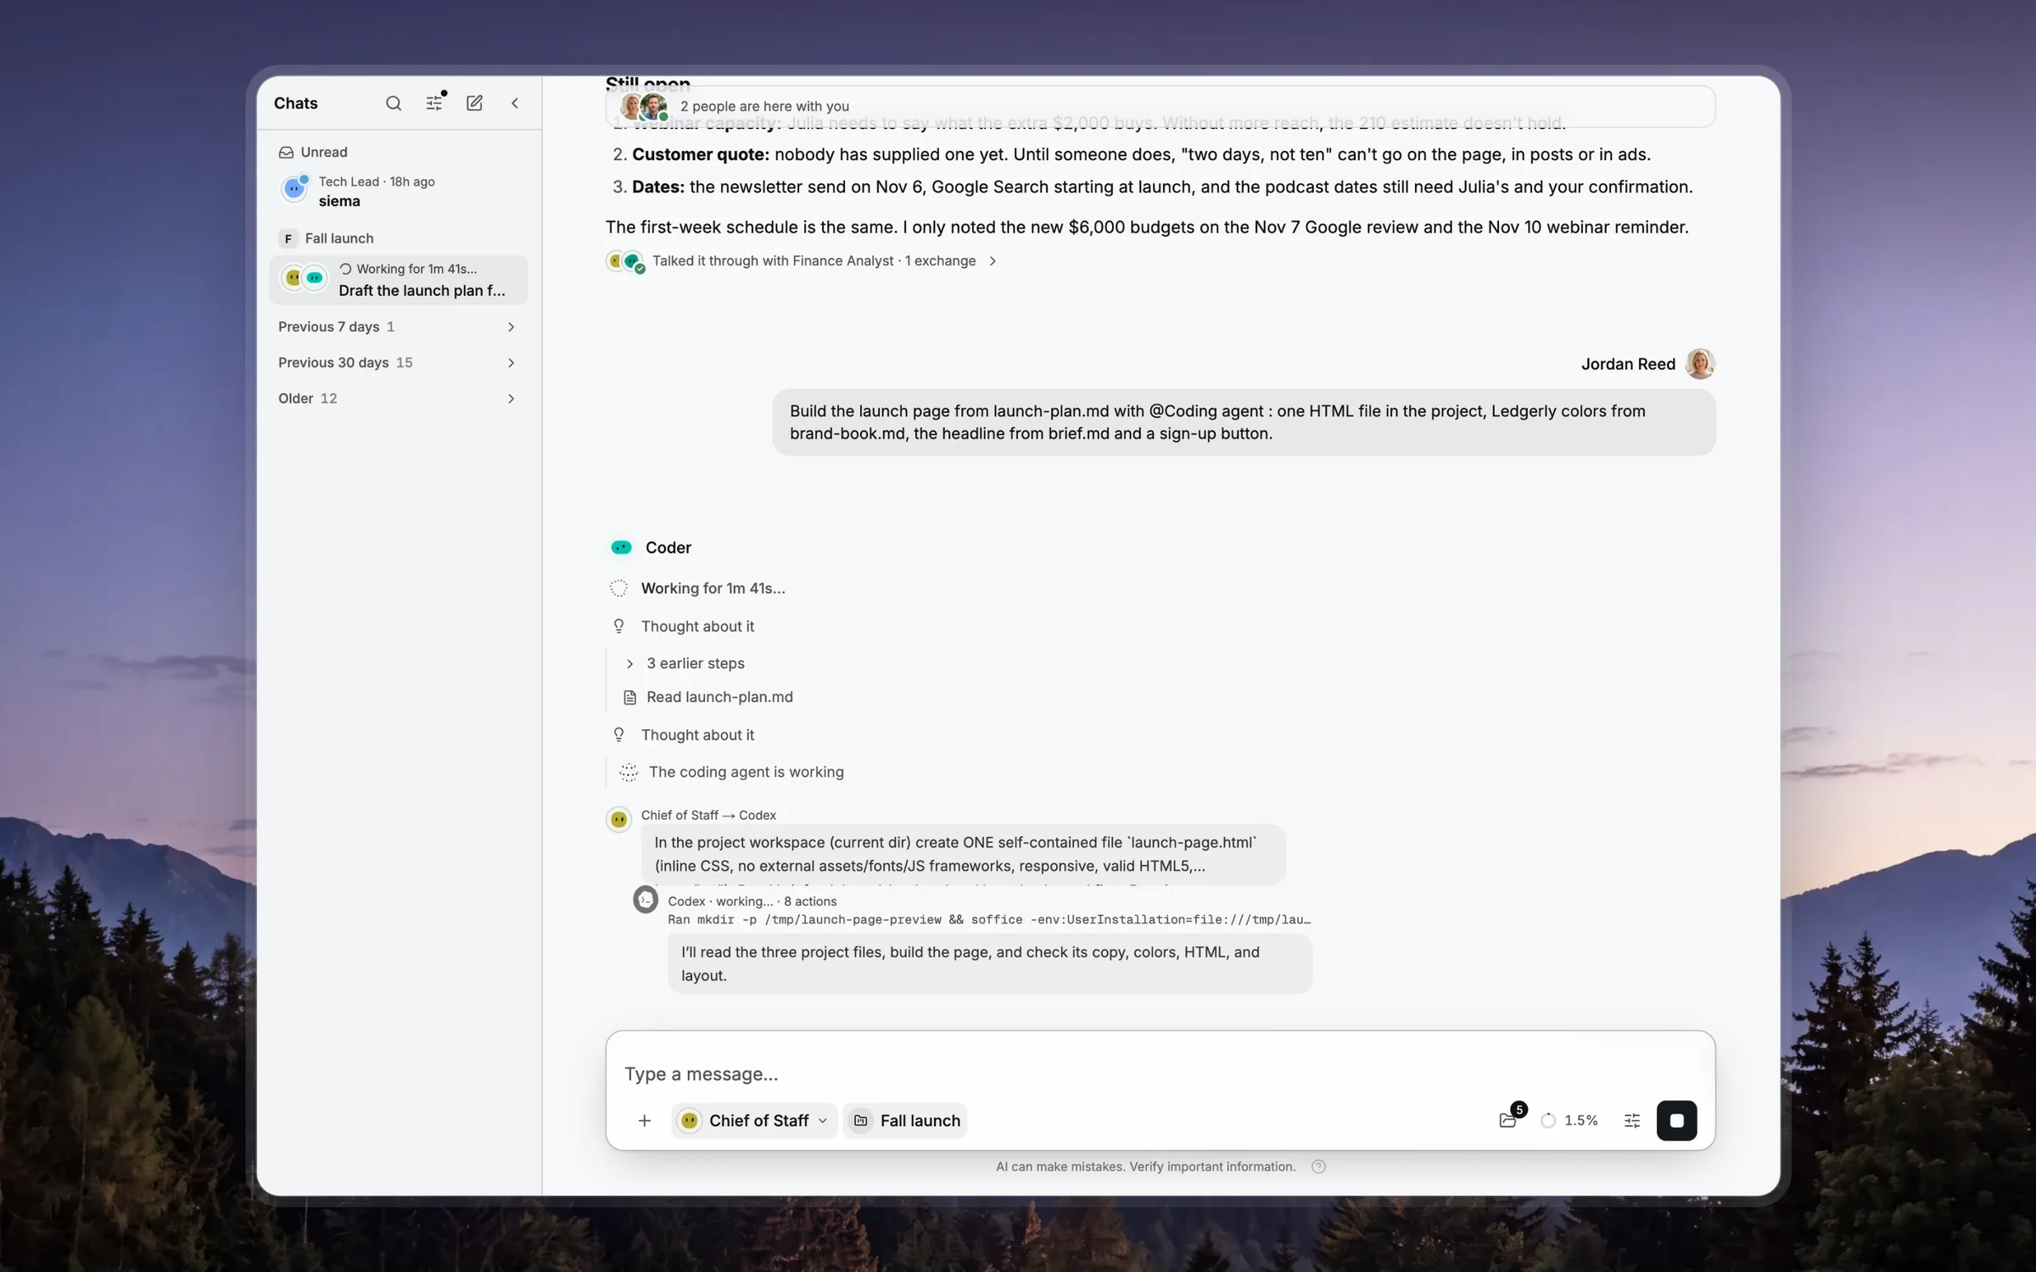Open help icon beside AI disclaimer
This screenshot has width=2036, height=1272.
[x=1318, y=1167]
